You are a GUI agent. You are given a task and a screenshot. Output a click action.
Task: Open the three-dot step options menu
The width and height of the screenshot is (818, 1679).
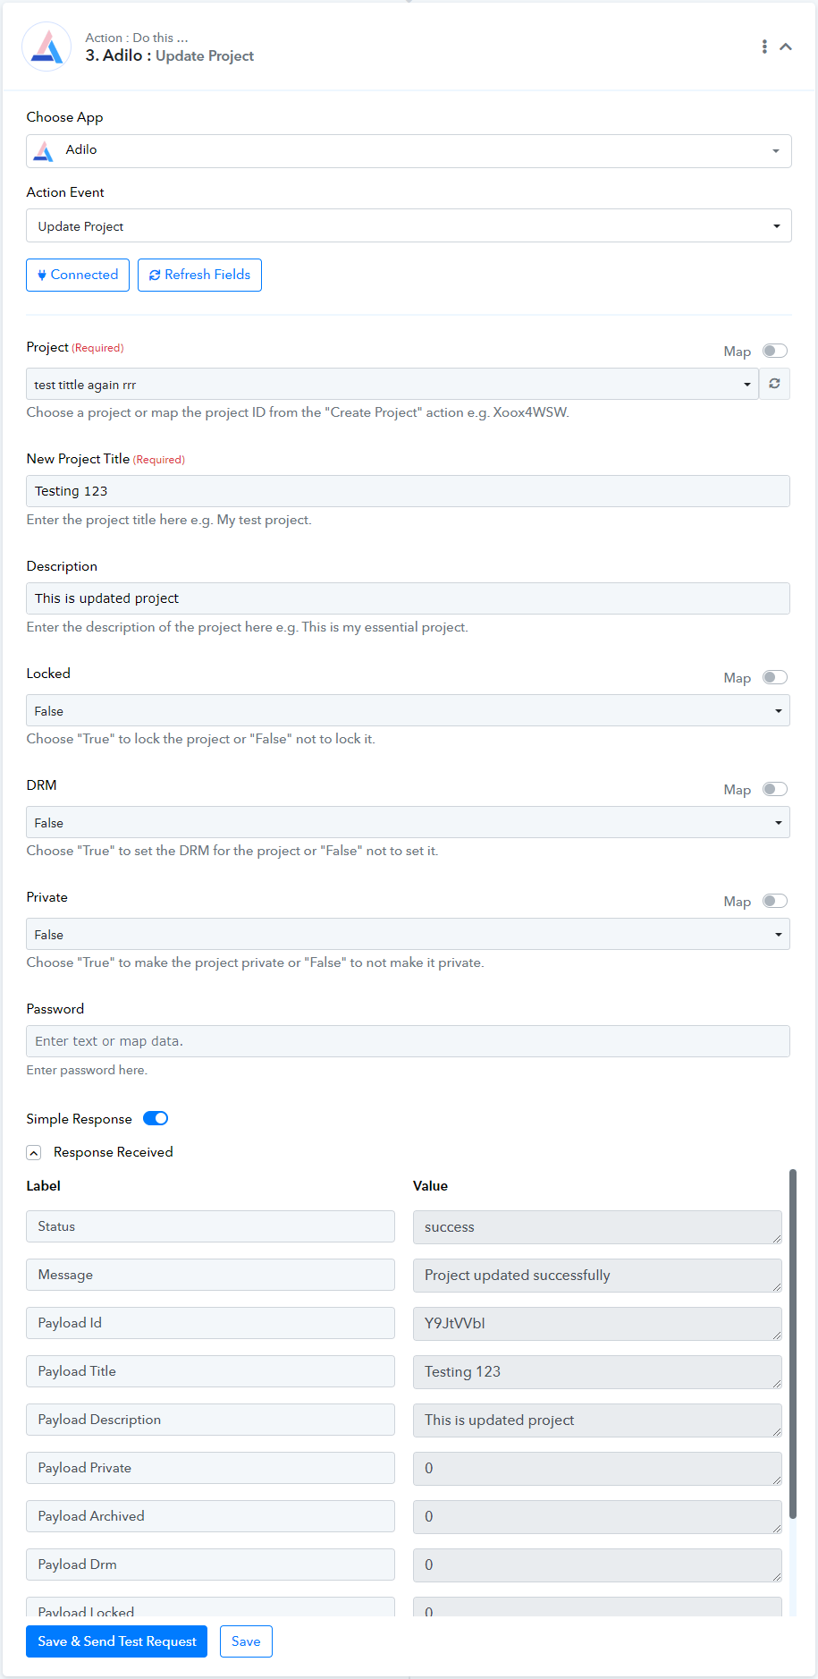[764, 47]
